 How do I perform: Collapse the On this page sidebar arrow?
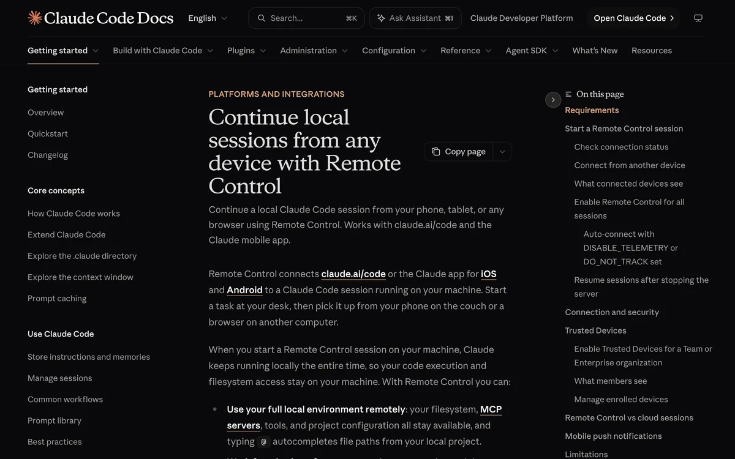553,100
